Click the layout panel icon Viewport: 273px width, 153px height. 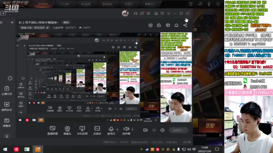[x=168, y=25]
